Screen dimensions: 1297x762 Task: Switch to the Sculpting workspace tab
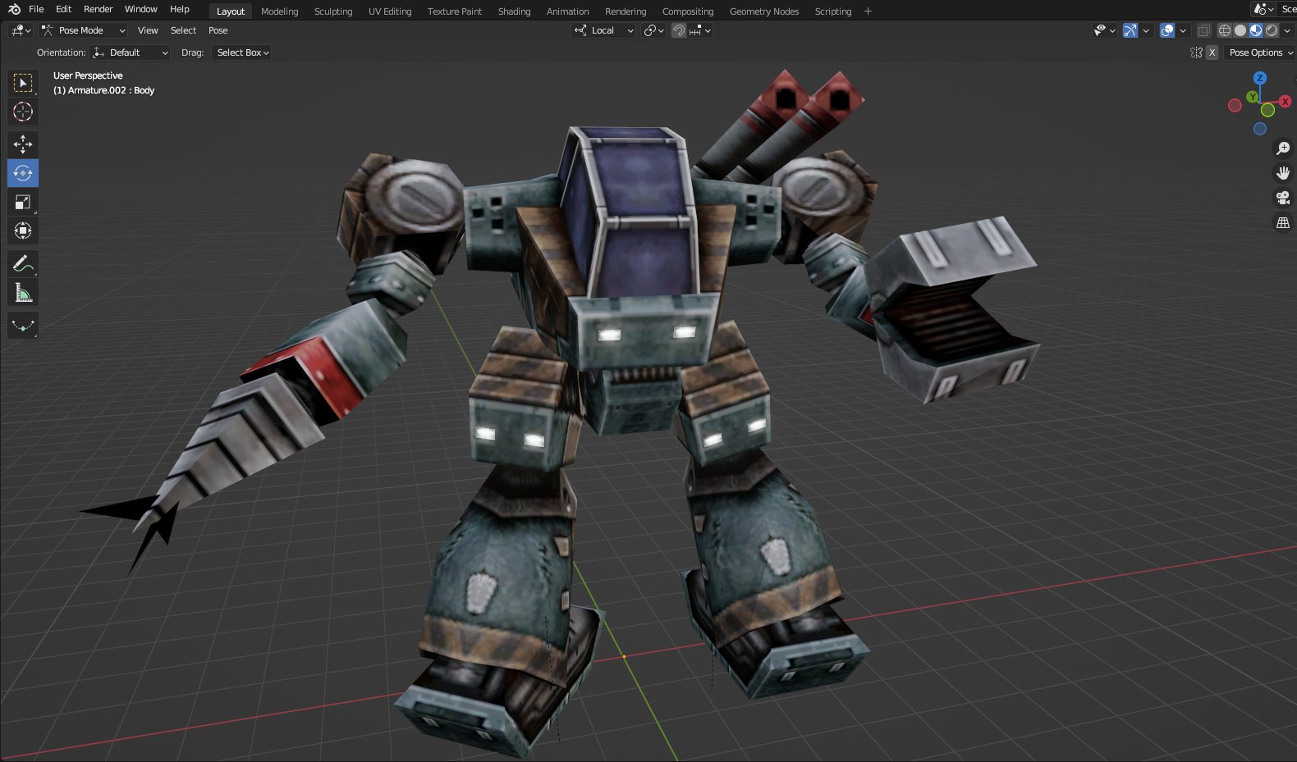point(332,11)
